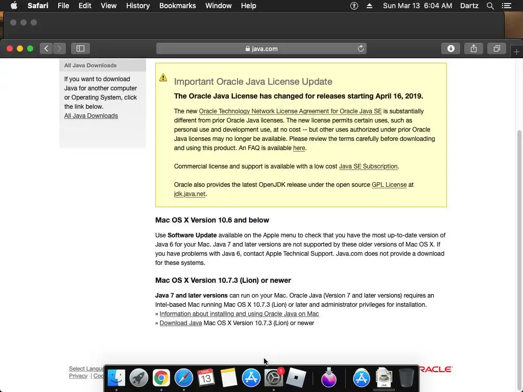Launch Roblox from the Dock
Screen dimensions: 523x392
click(x=296, y=378)
